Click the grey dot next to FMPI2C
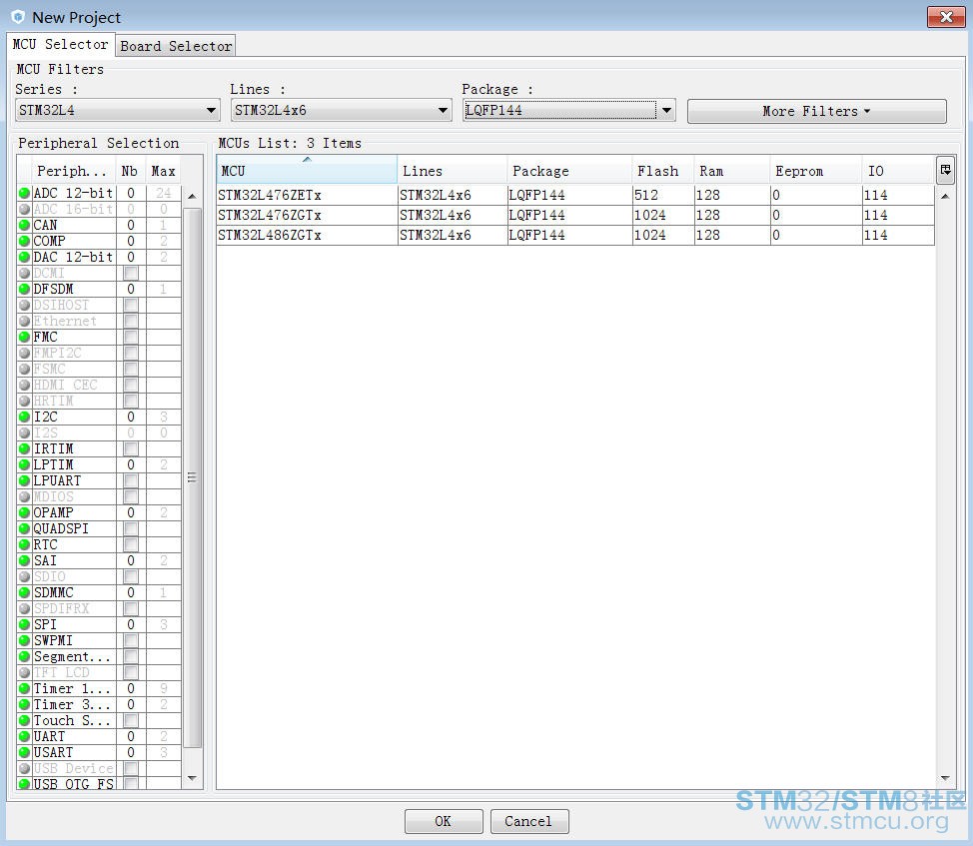The image size is (973, 846). (24, 353)
